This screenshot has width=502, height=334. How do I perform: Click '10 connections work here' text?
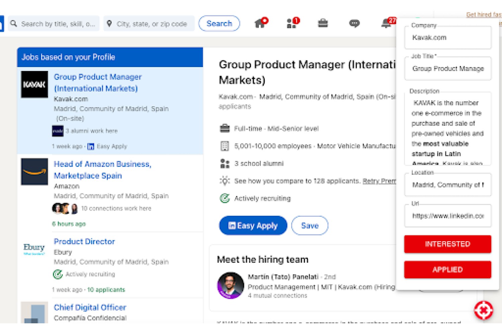pos(116,208)
